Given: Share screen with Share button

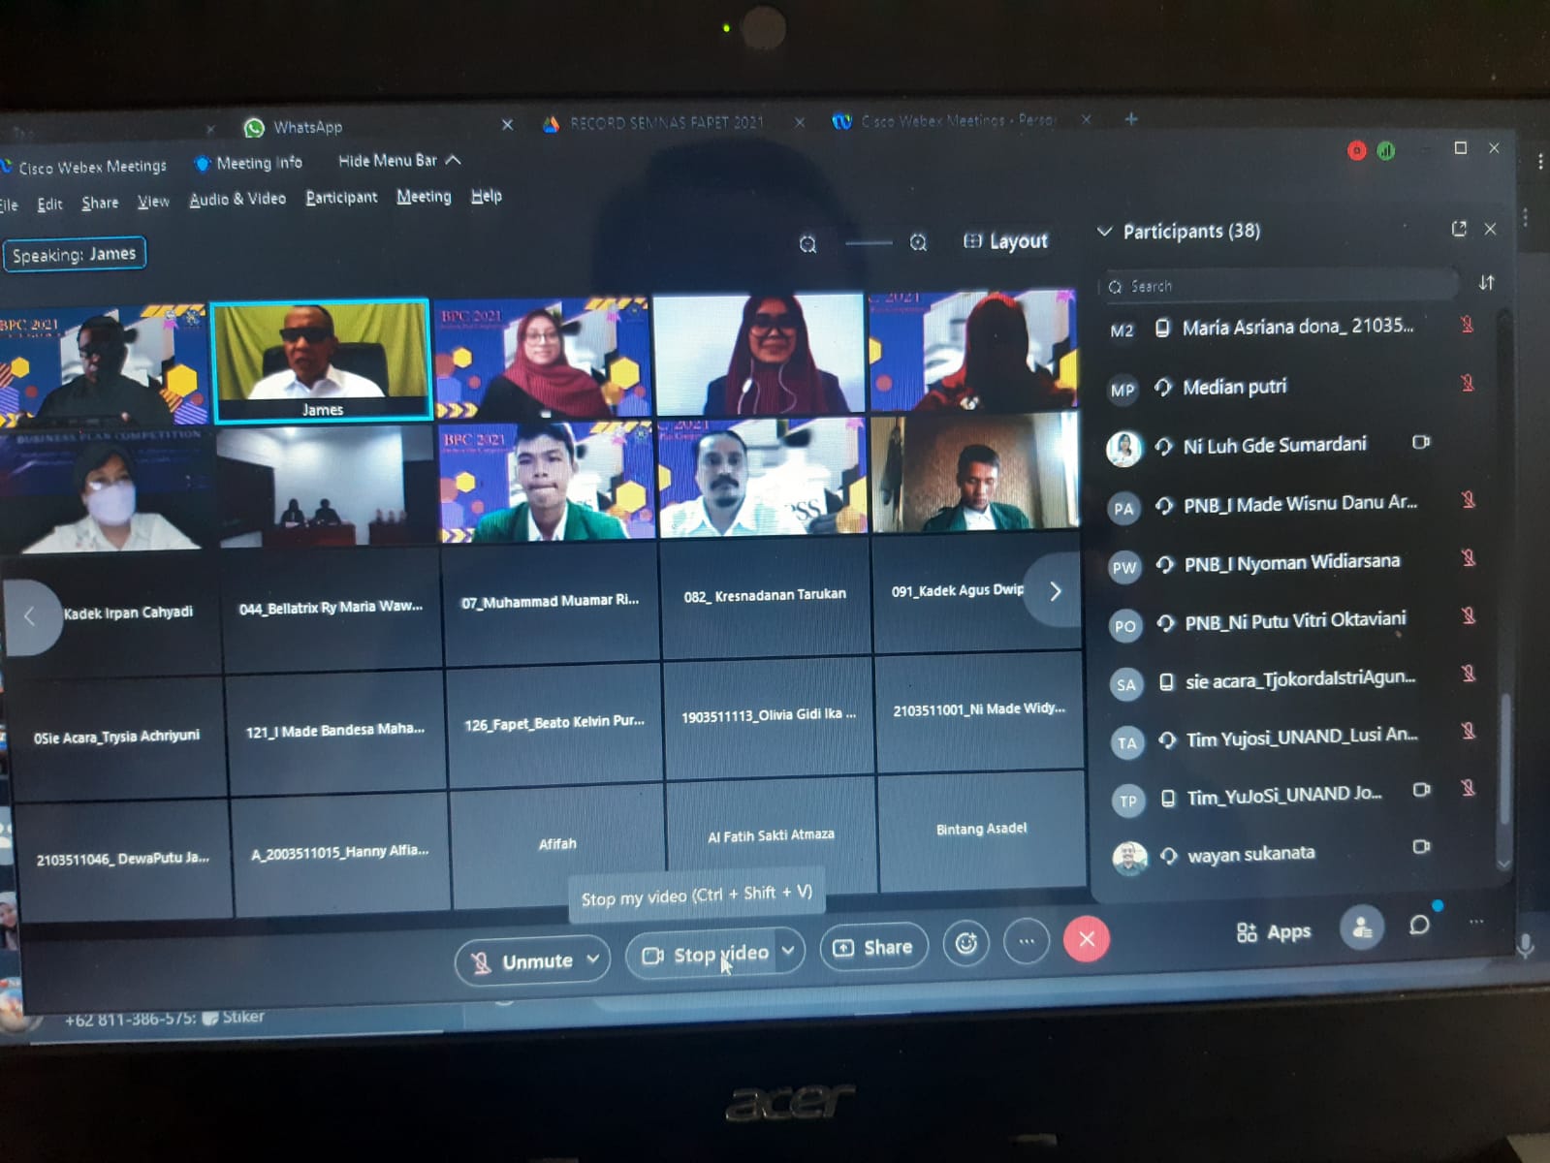Looking at the screenshot, I should click(x=873, y=947).
